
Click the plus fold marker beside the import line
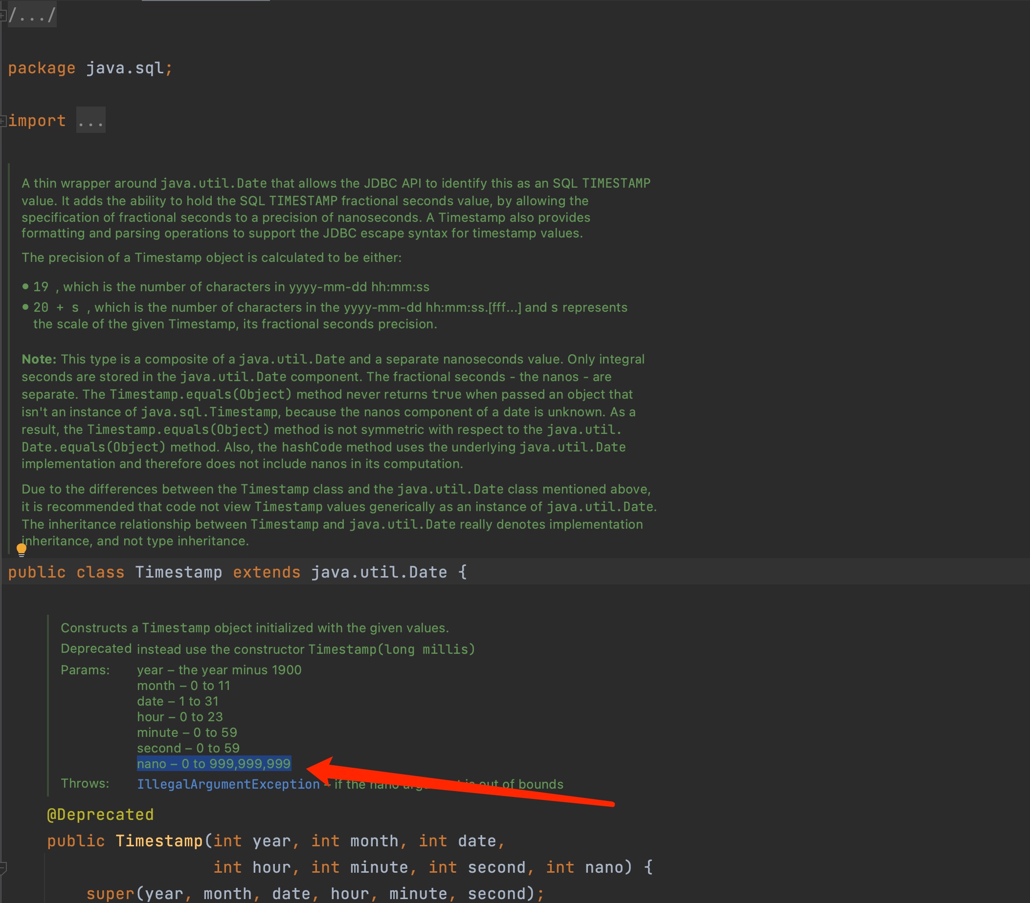[x=3, y=121]
